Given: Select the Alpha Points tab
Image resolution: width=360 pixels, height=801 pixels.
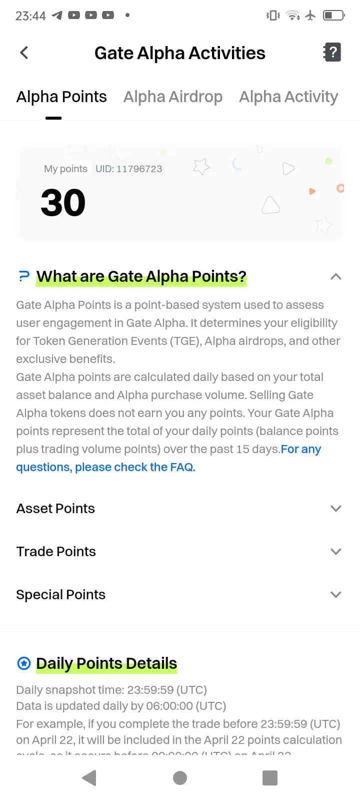Looking at the screenshot, I should (61, 97).
